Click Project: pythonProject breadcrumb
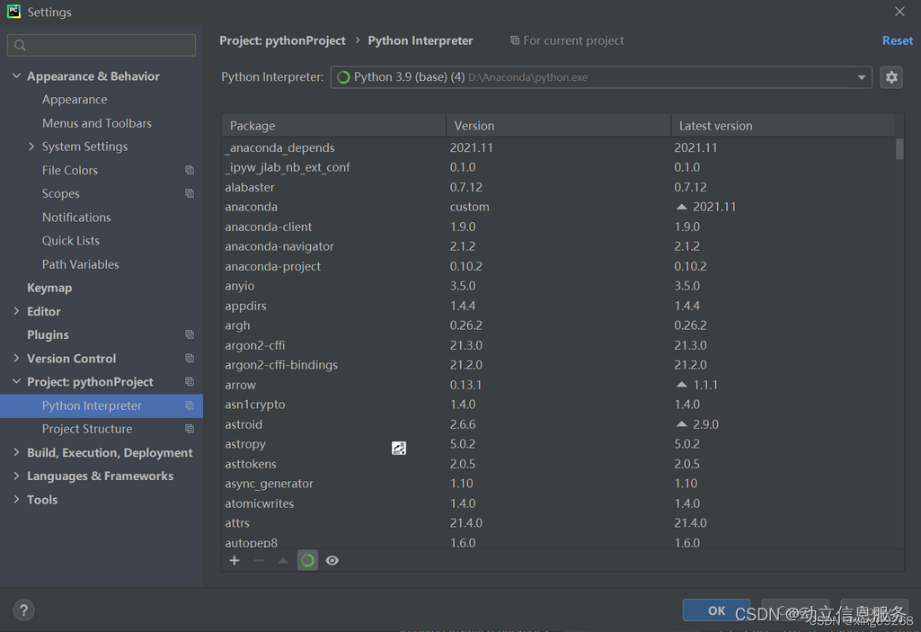 [x=282, y=40]
